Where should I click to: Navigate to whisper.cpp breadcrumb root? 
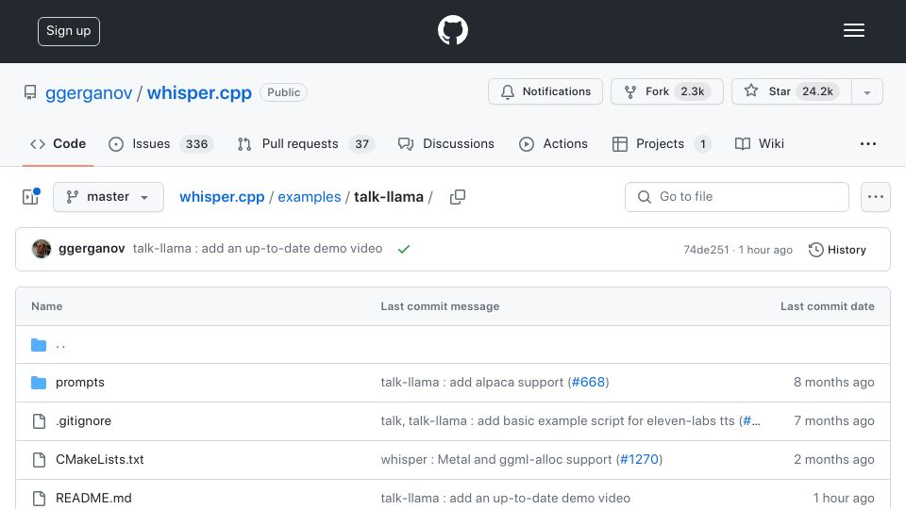pos(222,197)
